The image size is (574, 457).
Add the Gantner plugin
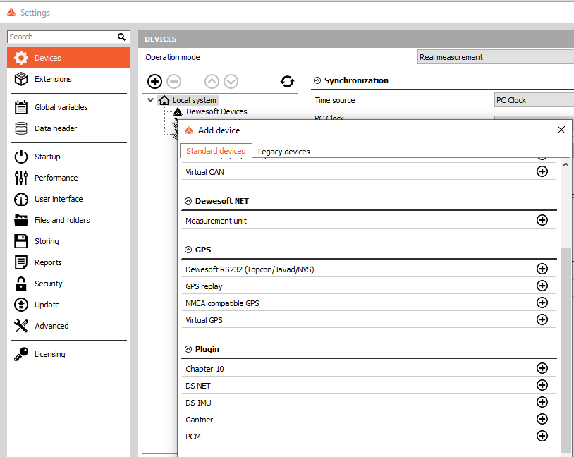point(542,419)
